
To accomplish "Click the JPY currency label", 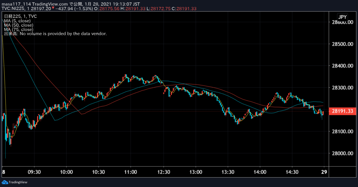I will (x=342, y=17).
